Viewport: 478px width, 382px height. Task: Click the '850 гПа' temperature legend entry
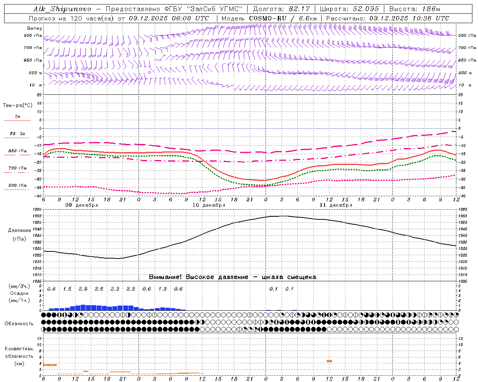click(x=18, y=151)
